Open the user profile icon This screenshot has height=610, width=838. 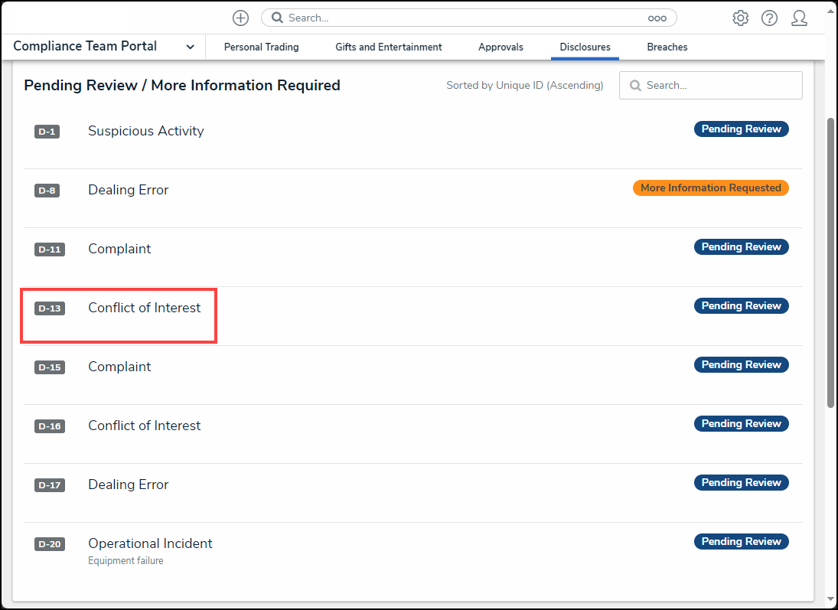799,18
